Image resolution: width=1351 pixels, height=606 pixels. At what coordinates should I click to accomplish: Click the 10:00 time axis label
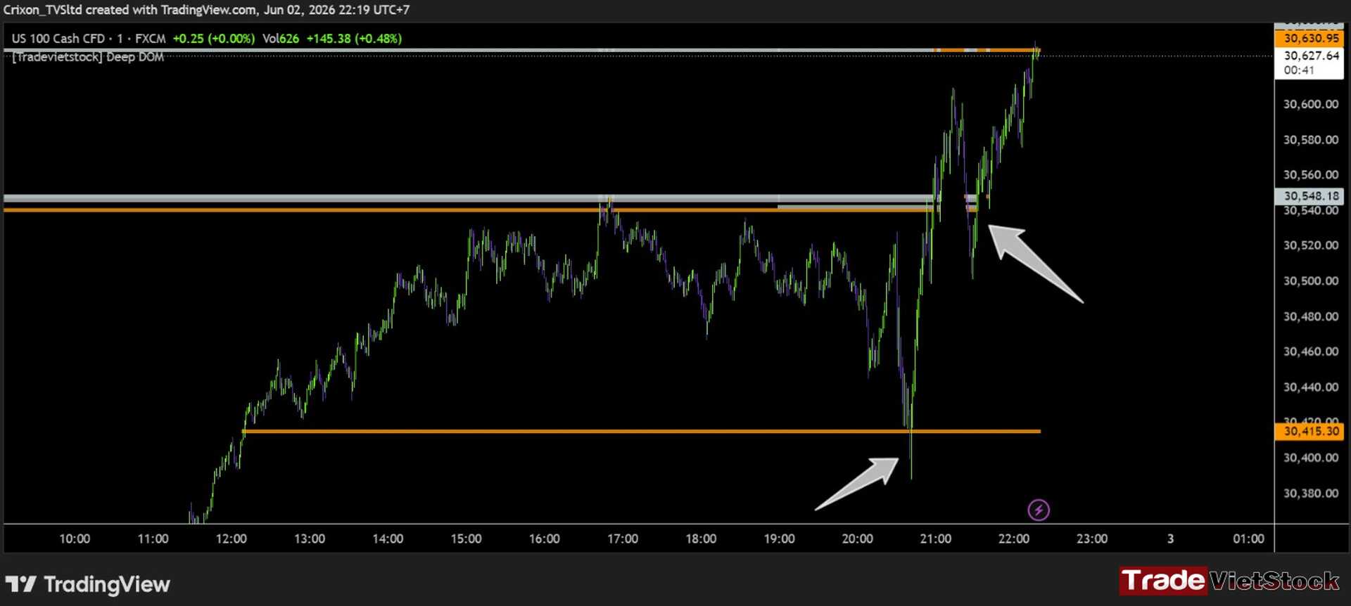(75, 539)
